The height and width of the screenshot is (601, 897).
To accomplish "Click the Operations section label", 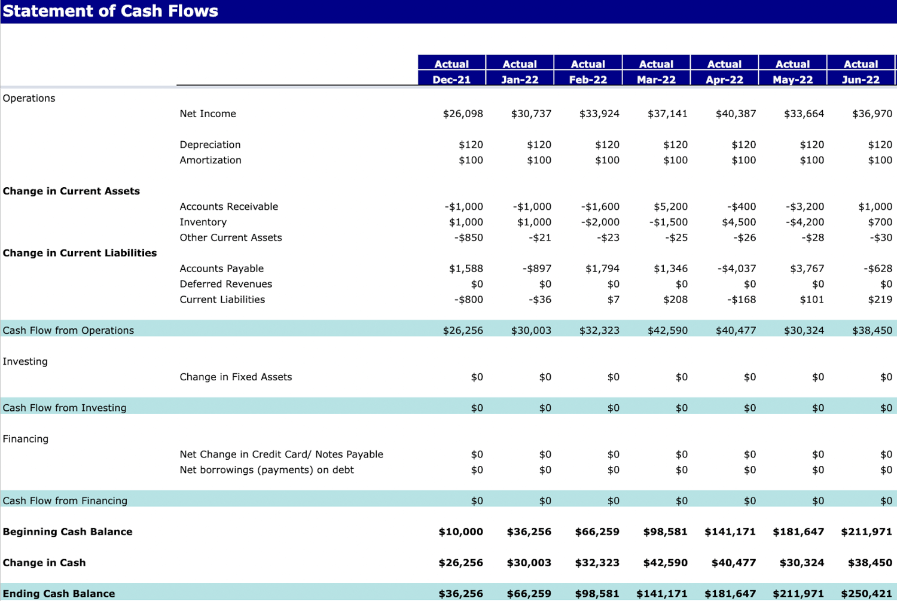I will (29, 98).
